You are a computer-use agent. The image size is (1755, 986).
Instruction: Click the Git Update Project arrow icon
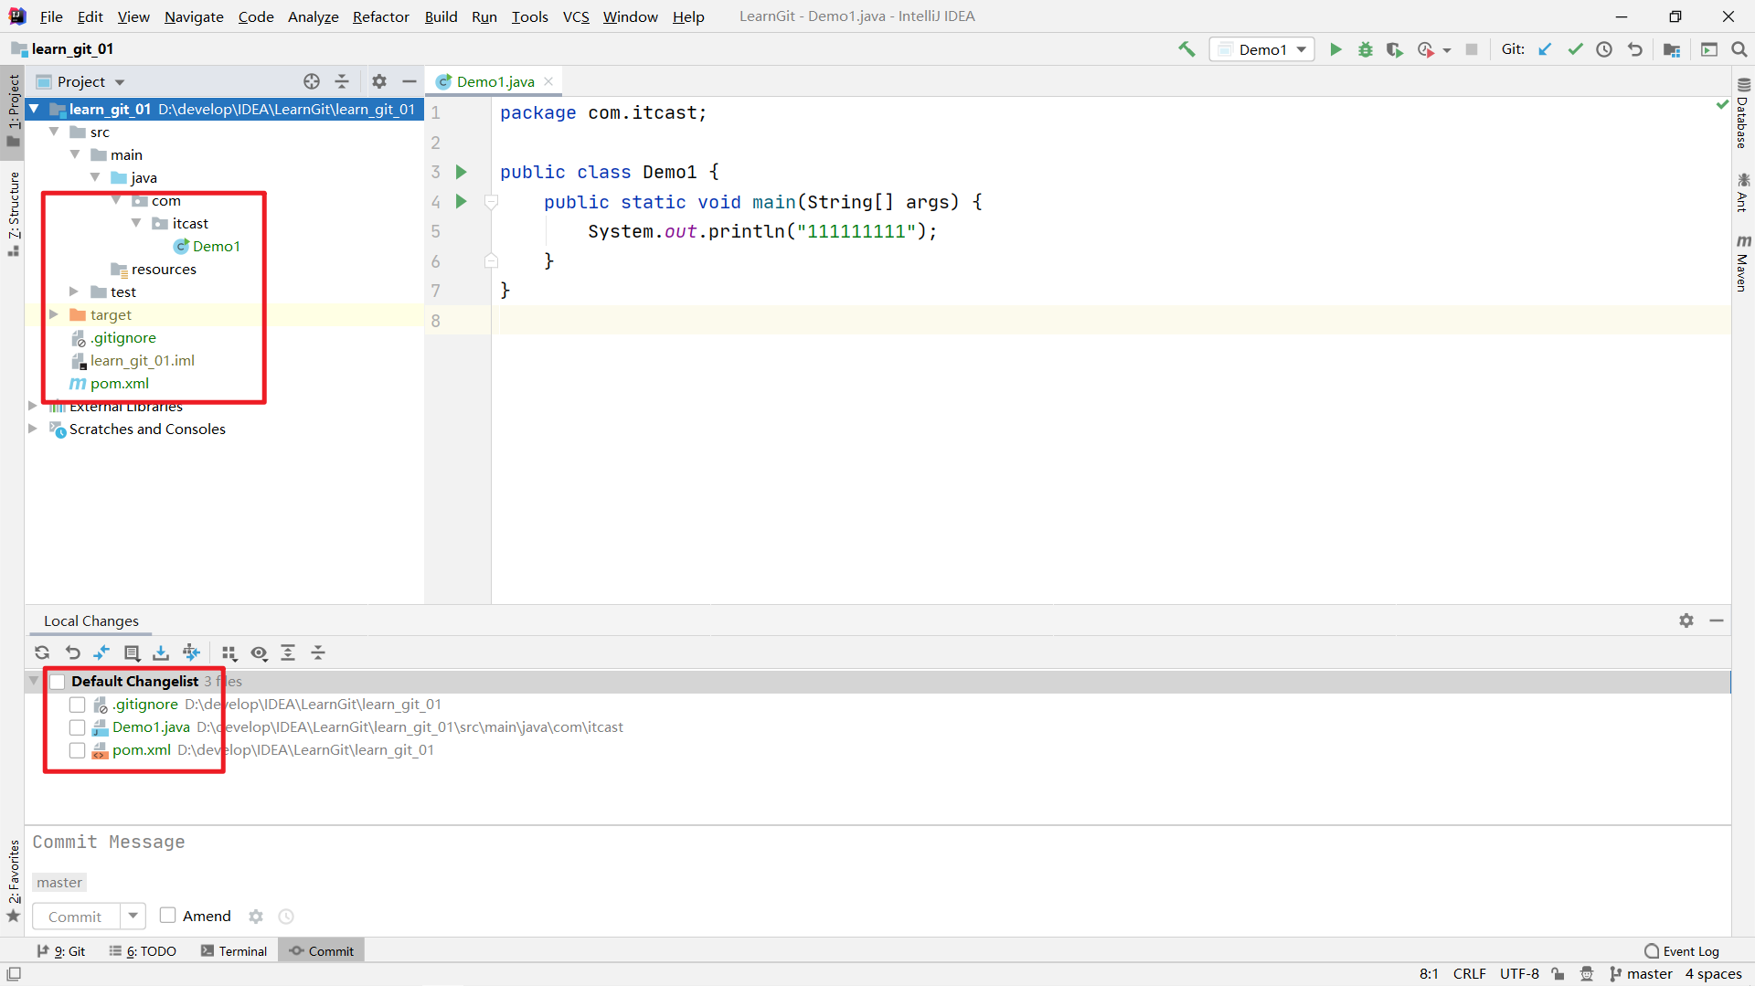point(1545,49)
